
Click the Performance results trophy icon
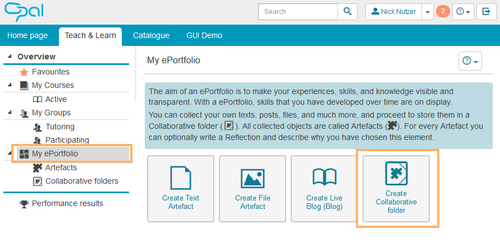click(x=24, y=204)
